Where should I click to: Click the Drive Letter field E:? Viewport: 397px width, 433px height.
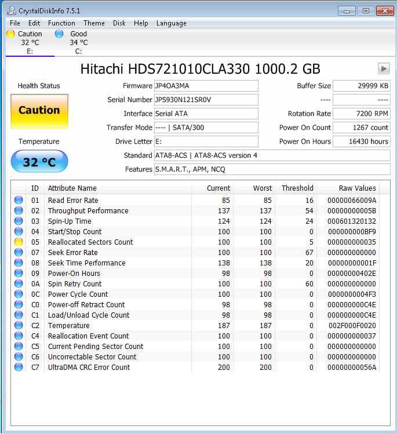pos(206,141)
